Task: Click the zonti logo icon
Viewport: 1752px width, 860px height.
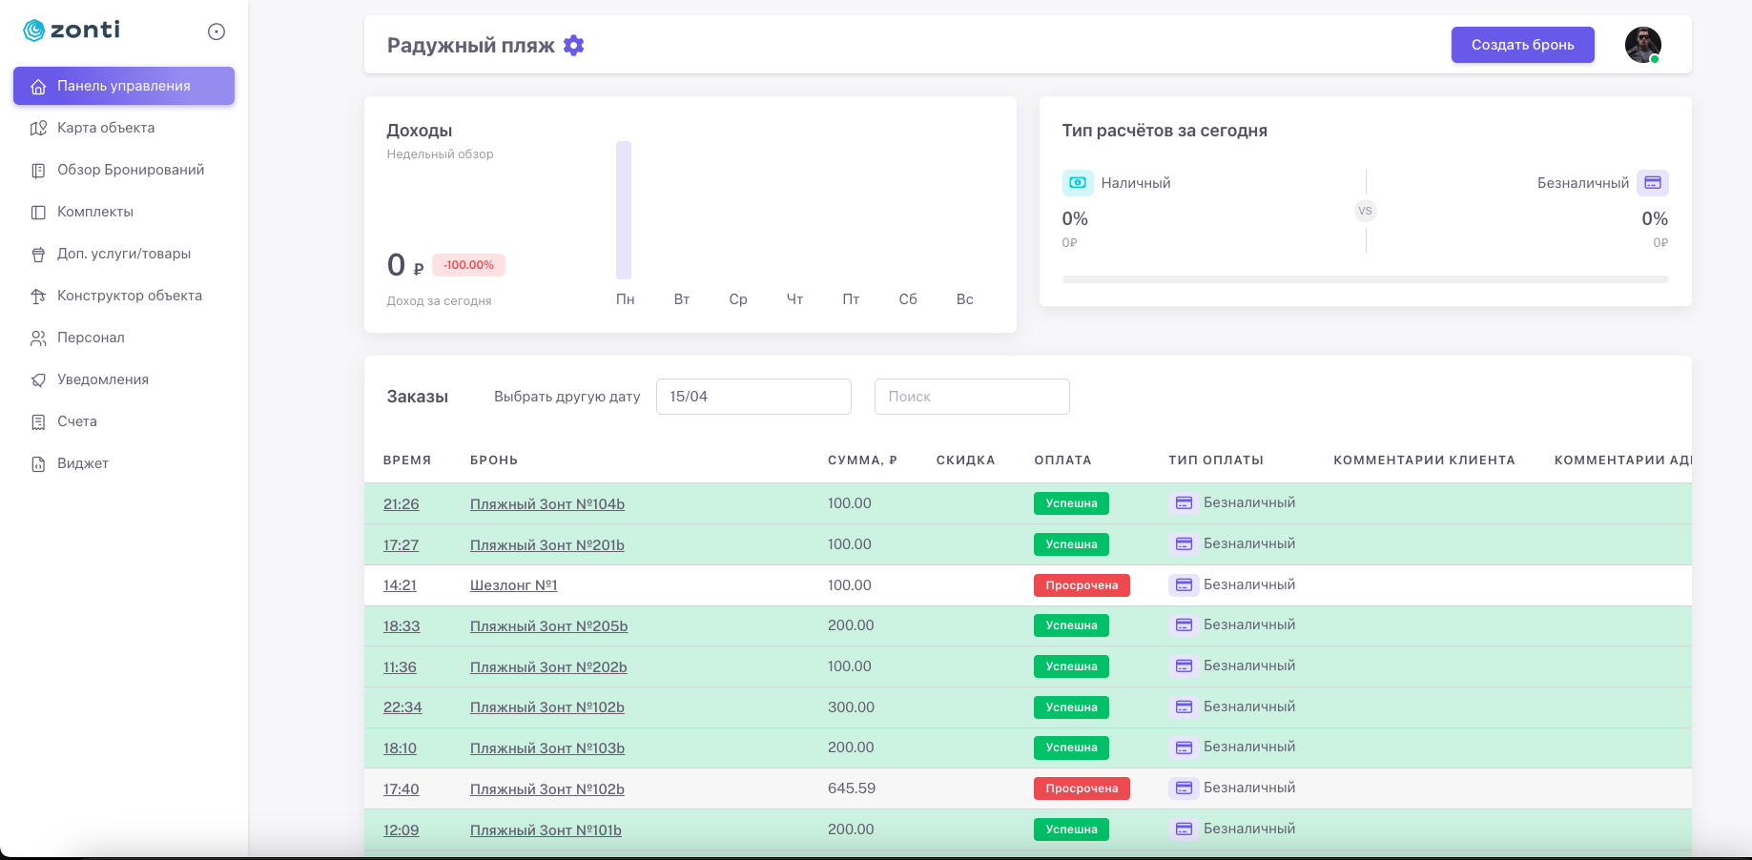Action: (34, 31)
